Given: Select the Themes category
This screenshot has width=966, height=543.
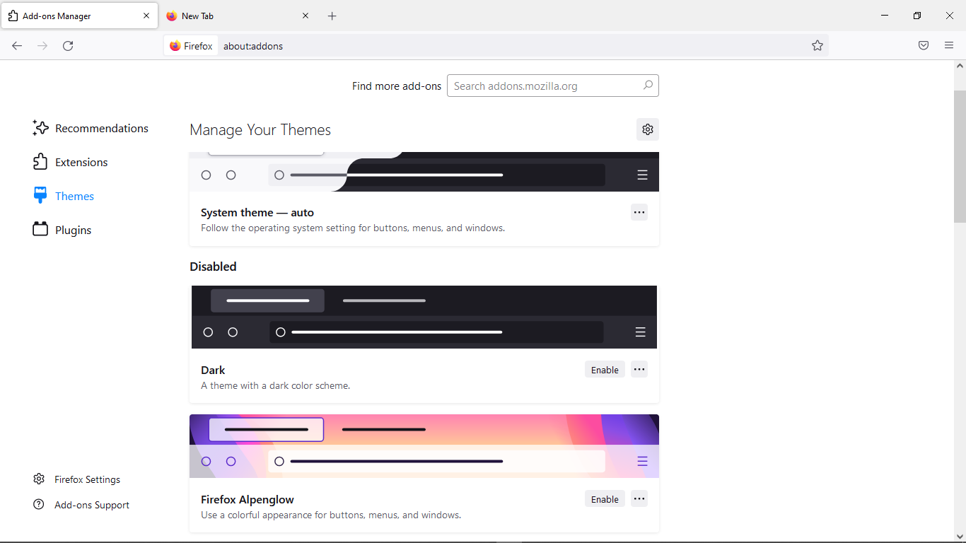Looking at the screenshot, I should 64,196.
